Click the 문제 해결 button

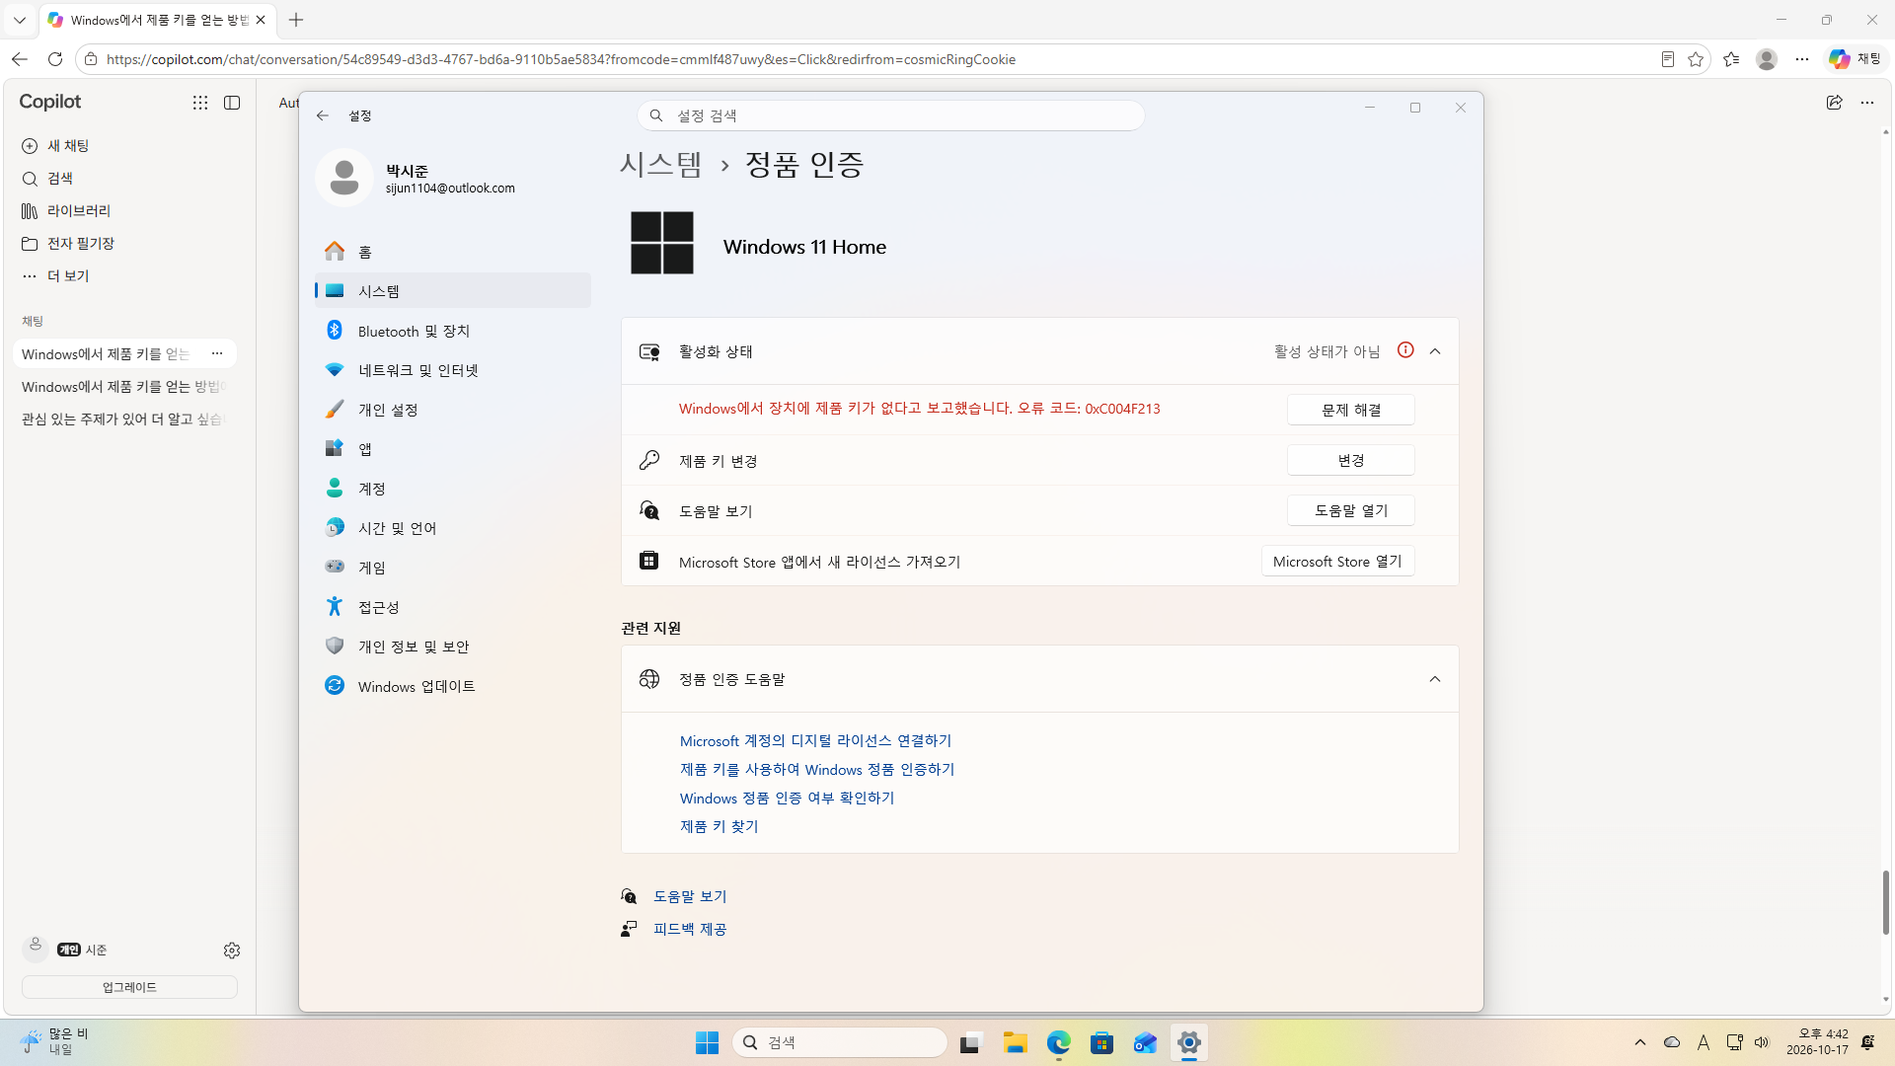[x=1351, y=410]
